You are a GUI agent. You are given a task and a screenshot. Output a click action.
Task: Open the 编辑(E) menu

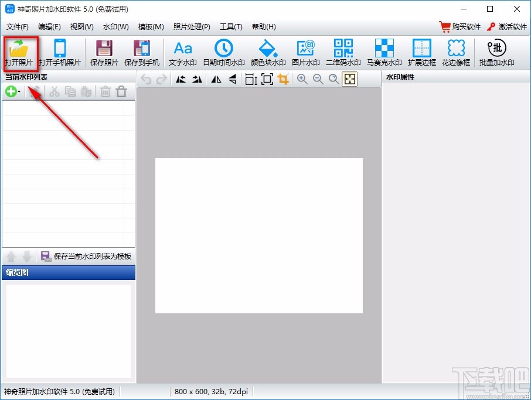pos(49,27)
